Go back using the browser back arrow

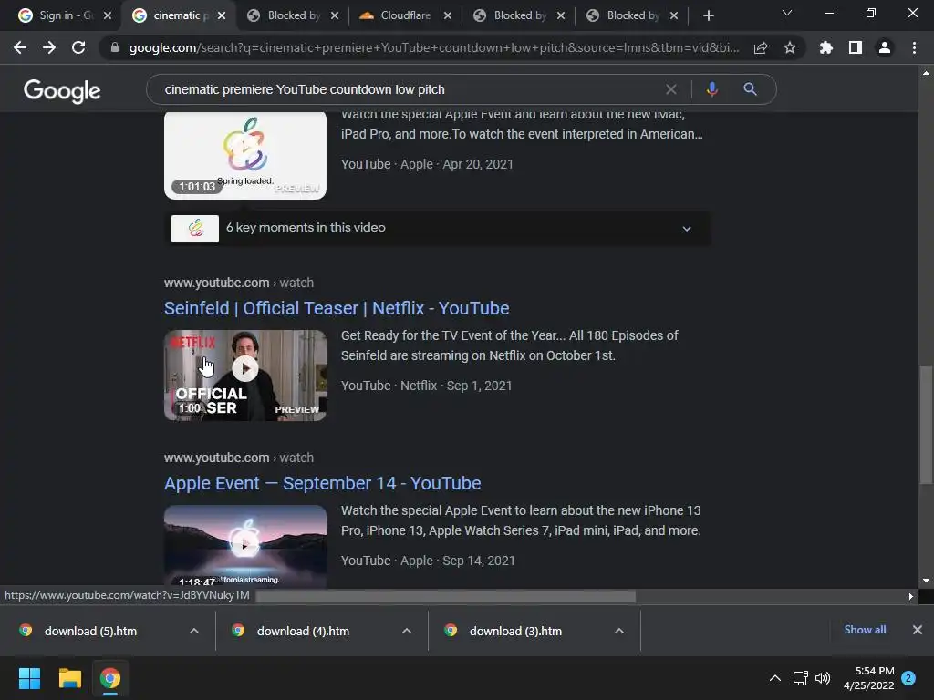click(x=20, y=47)
